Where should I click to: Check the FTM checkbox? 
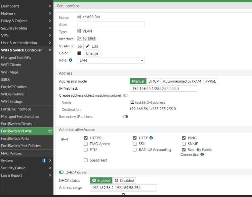pos(86,150)
